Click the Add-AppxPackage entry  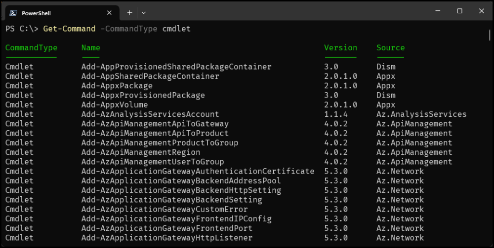pos(117,86)
